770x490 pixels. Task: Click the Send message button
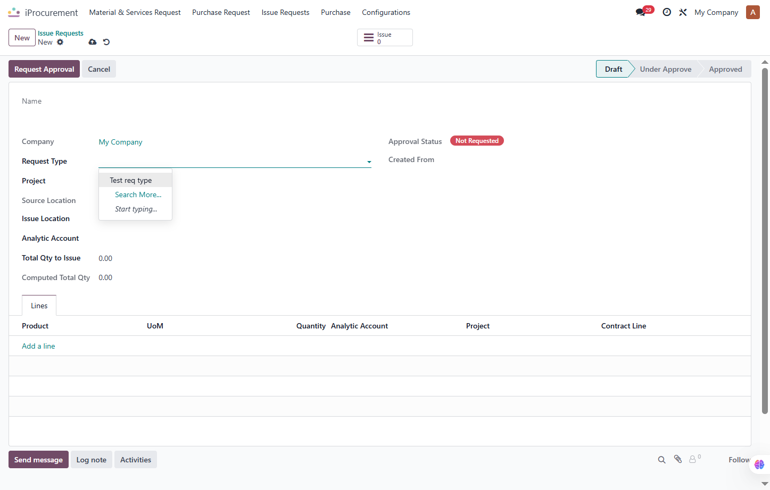tap(38, 460)
